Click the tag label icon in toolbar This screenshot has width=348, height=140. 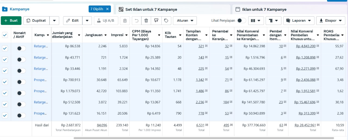click(166, 21)
